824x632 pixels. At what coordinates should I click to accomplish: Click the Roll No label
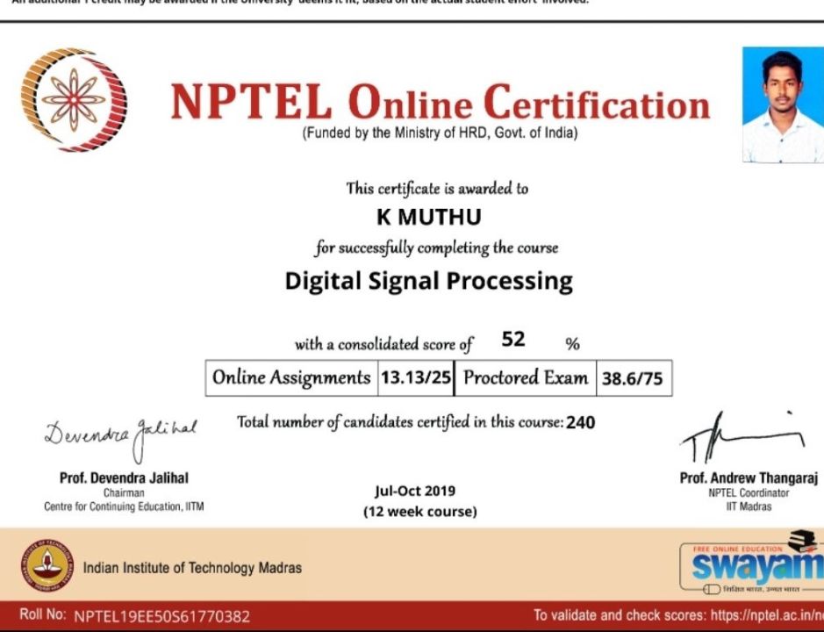pyautogui.click(x=43, y=614)
